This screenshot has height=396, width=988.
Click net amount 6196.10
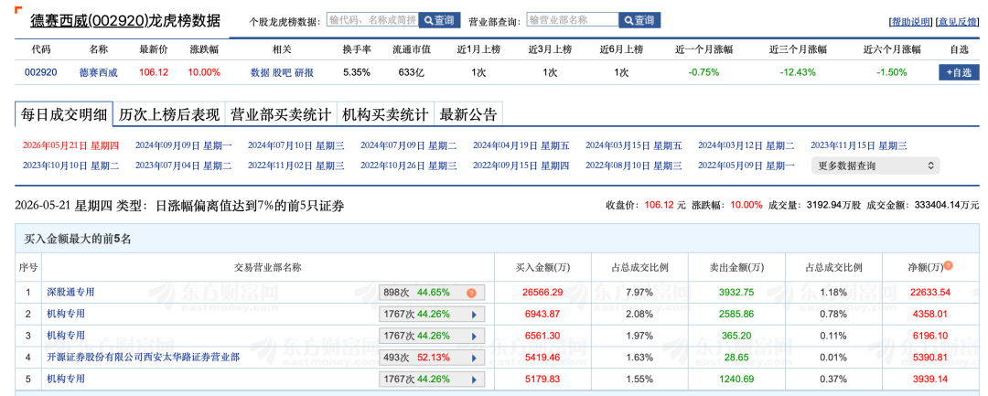click(x=929, y=336)
